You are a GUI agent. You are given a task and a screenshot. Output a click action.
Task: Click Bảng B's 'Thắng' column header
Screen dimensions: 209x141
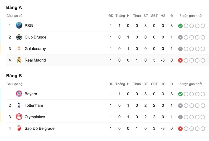point(120,84)
